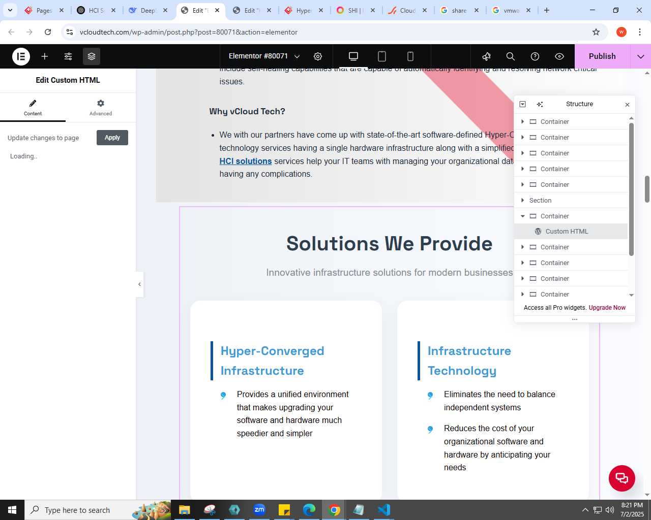Click the Structure panel scrollbar
The width and height of the screenshot is (651, 520).
pos(631,188)
